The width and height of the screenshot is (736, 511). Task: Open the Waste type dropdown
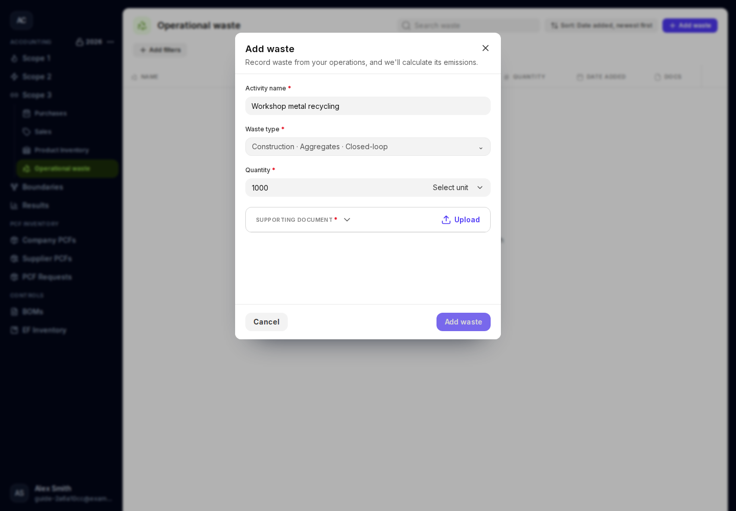[x=368, y=147]
